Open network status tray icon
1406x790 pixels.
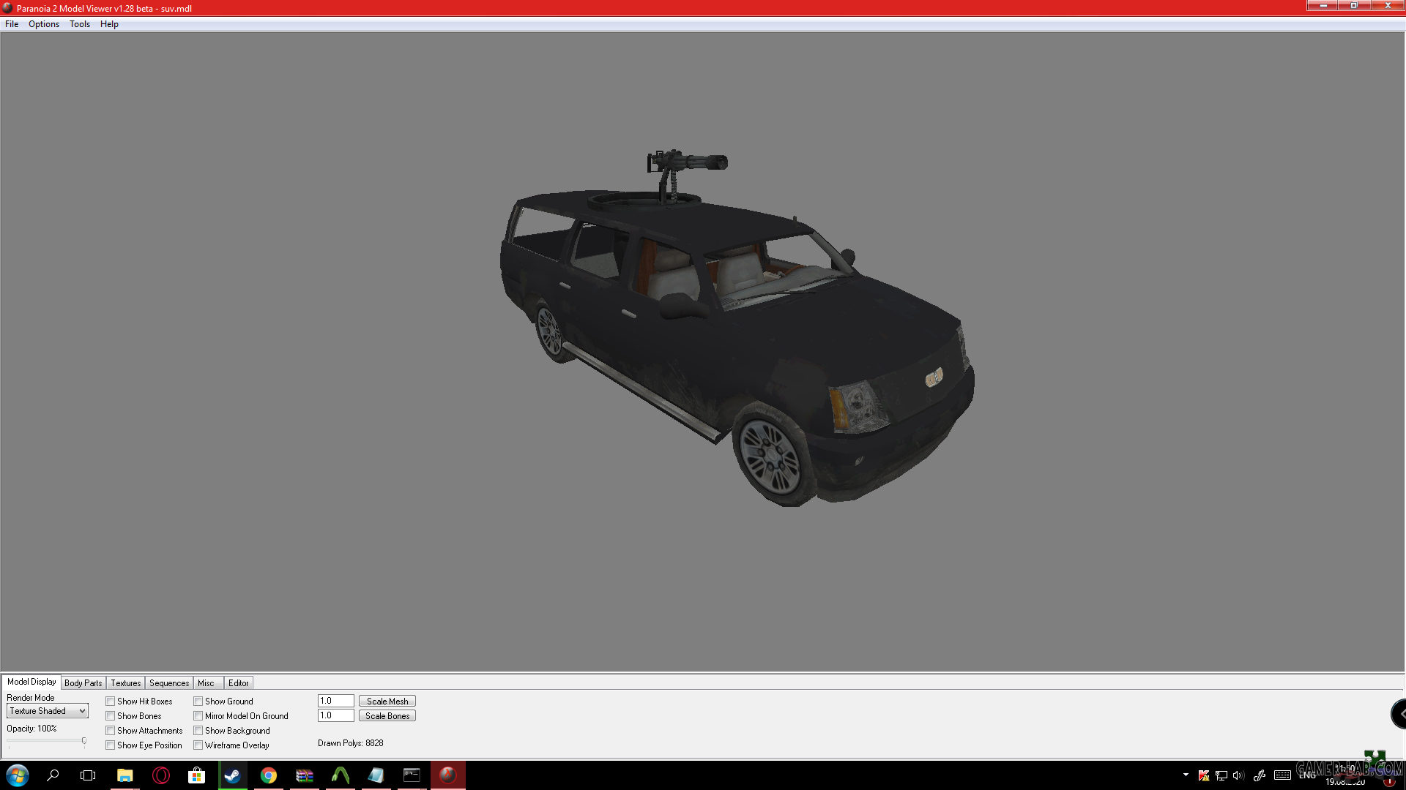click(1221, 775)
